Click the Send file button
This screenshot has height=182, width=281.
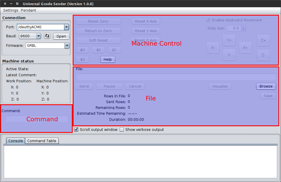coord(84,86)
